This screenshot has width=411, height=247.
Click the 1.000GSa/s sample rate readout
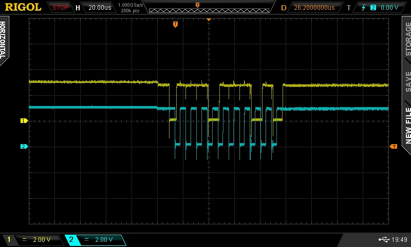[x=130, y=5]
